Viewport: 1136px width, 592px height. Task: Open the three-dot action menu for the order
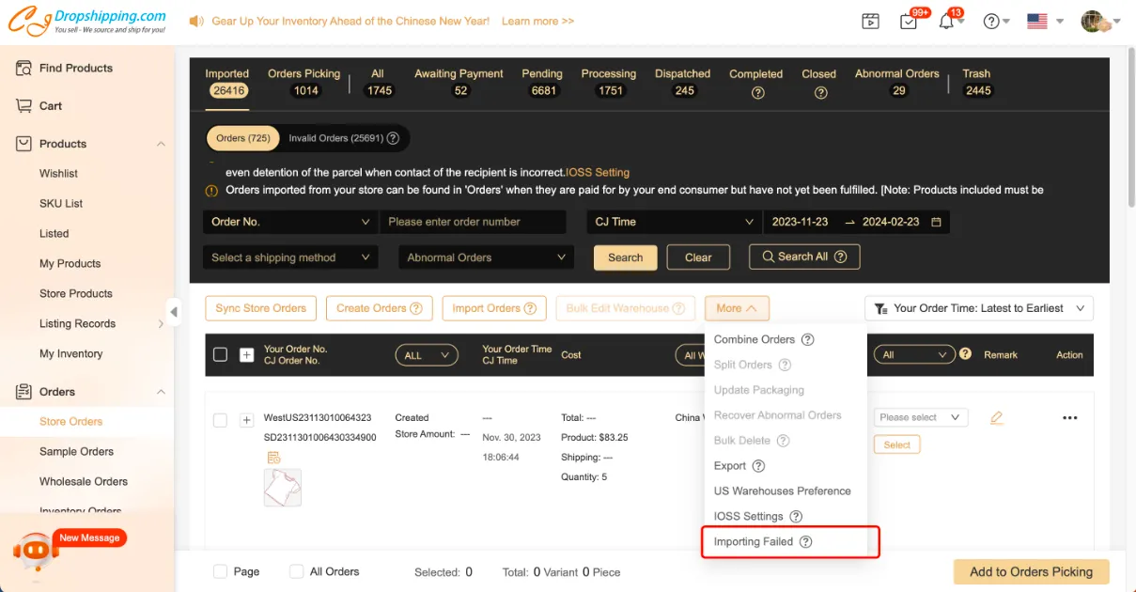pyautogui.click(x=1069, y=418)
